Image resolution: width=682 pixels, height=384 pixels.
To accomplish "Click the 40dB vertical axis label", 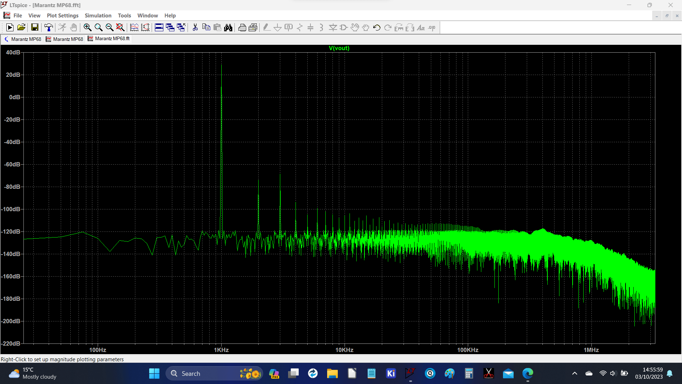I will click(x=13, y=52).
